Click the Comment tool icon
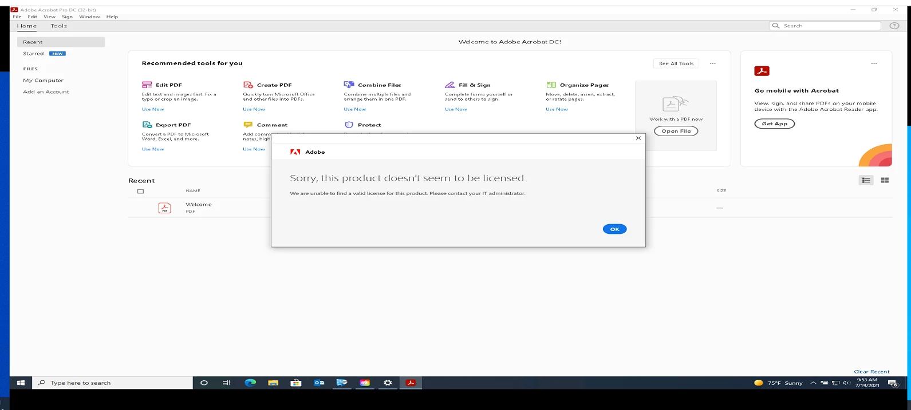Image resolution: width=911 pixels, height=410 pixels. pos(248,125)
